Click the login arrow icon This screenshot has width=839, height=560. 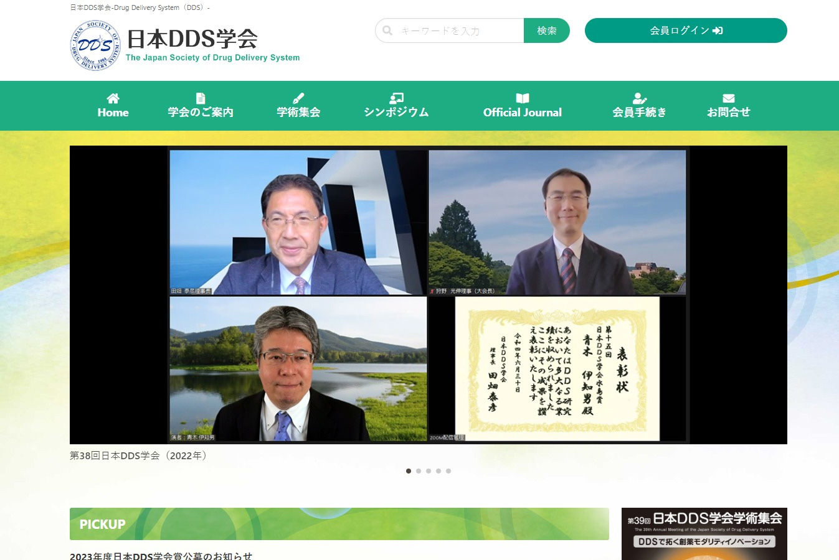point(718,30)
